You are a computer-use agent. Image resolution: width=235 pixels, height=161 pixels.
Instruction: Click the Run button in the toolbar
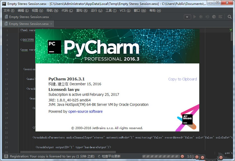[x=195, y=16]
